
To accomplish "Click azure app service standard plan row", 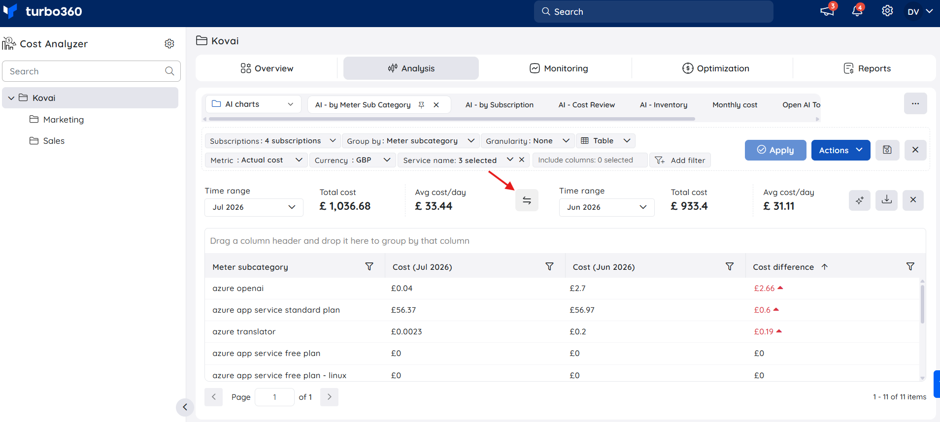I will (276, 310).
